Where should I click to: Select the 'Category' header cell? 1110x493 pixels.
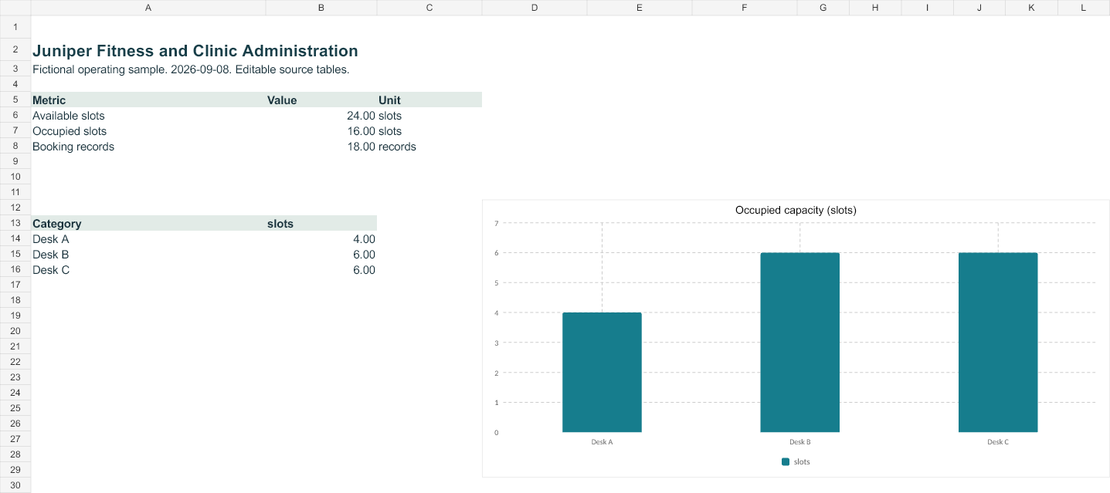pyautogui.click(x=148, y=224)
